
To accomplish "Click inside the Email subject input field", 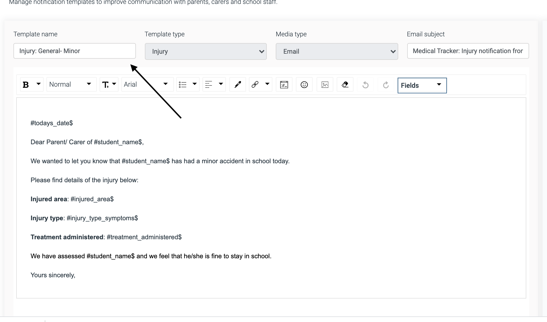I will coord(468,51).
